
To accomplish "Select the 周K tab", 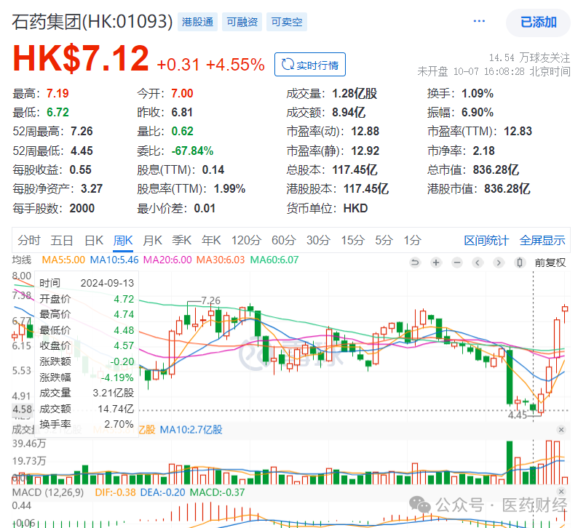I will pos(123,240).
